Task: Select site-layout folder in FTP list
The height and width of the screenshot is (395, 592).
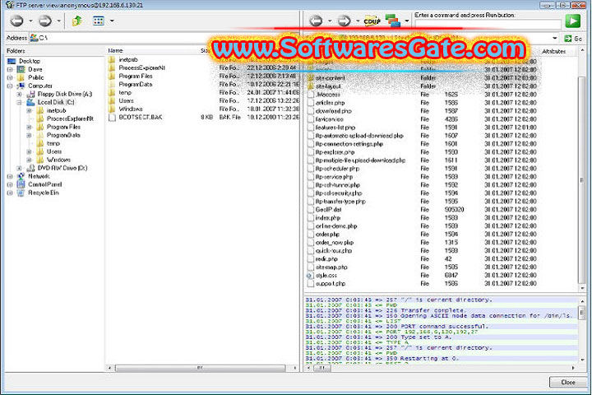Action: click(328, 86)
